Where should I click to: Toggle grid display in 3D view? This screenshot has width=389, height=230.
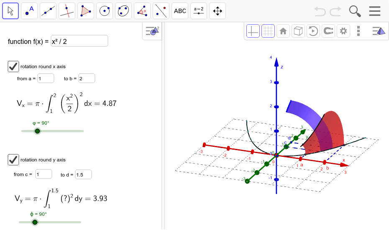(268, 31)
